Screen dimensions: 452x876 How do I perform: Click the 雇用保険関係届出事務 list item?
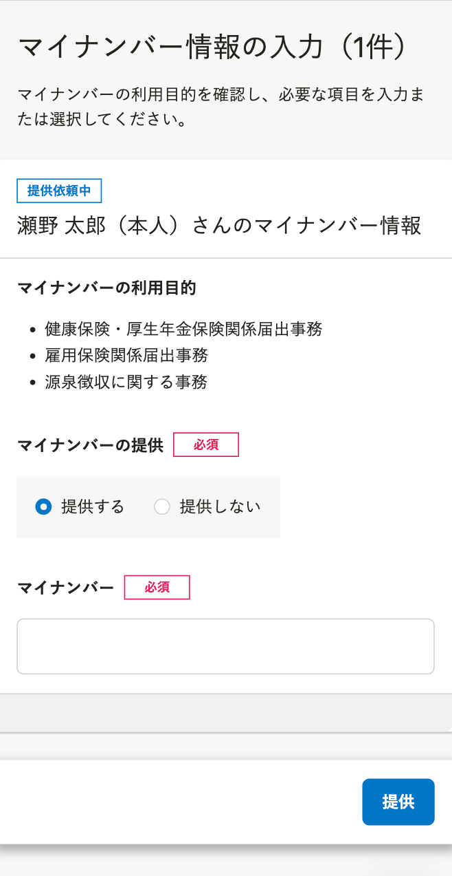coord(126,355)
